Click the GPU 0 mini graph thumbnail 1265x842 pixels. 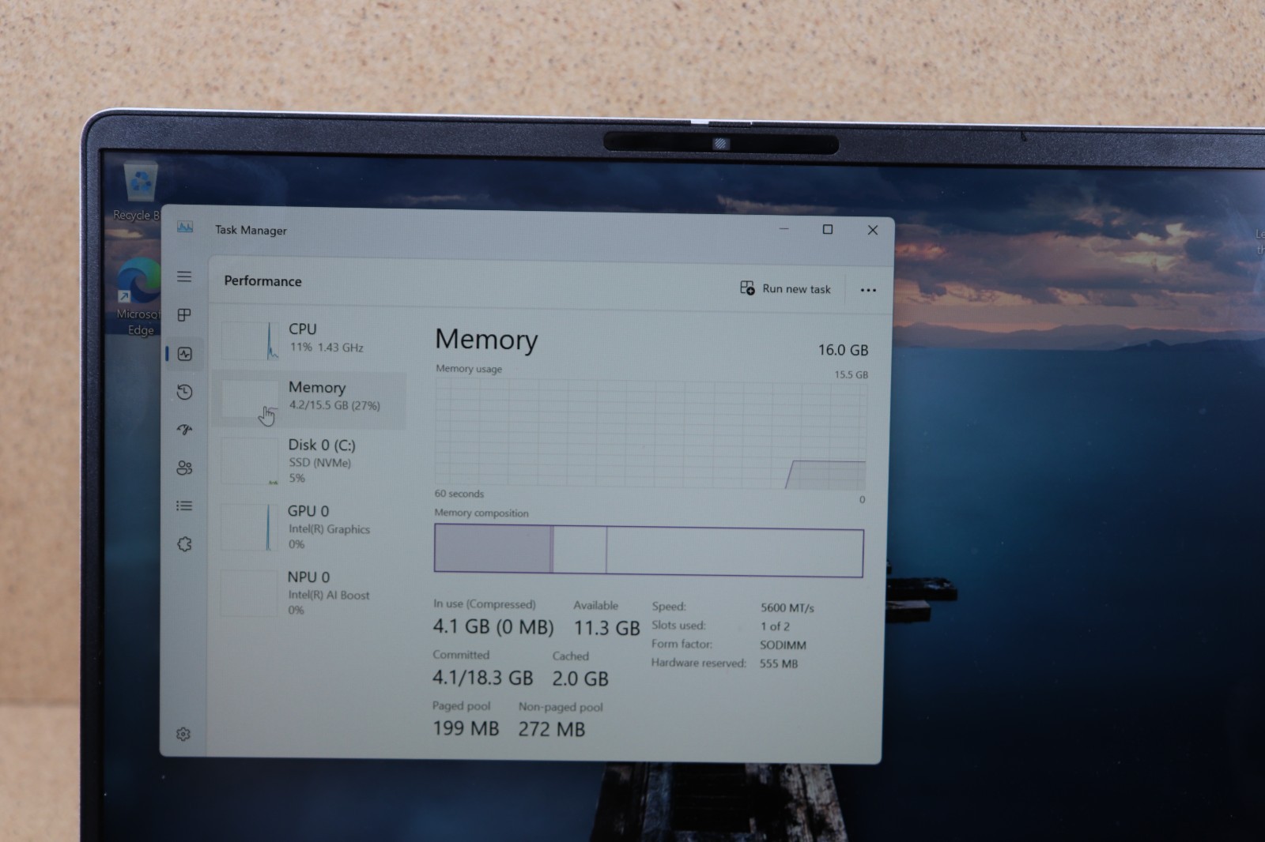click(x=249, y=527)
